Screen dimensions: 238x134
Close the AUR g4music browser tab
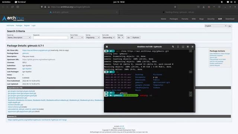(117, 12)
